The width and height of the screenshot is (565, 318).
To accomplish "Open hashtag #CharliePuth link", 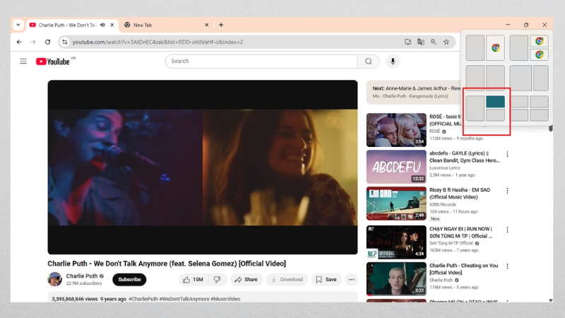I will (143, 299).
